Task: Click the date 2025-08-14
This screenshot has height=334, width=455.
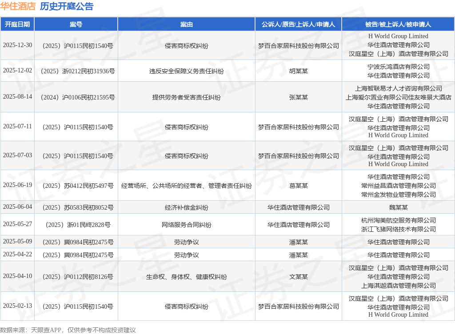Action: coord(17,96)
